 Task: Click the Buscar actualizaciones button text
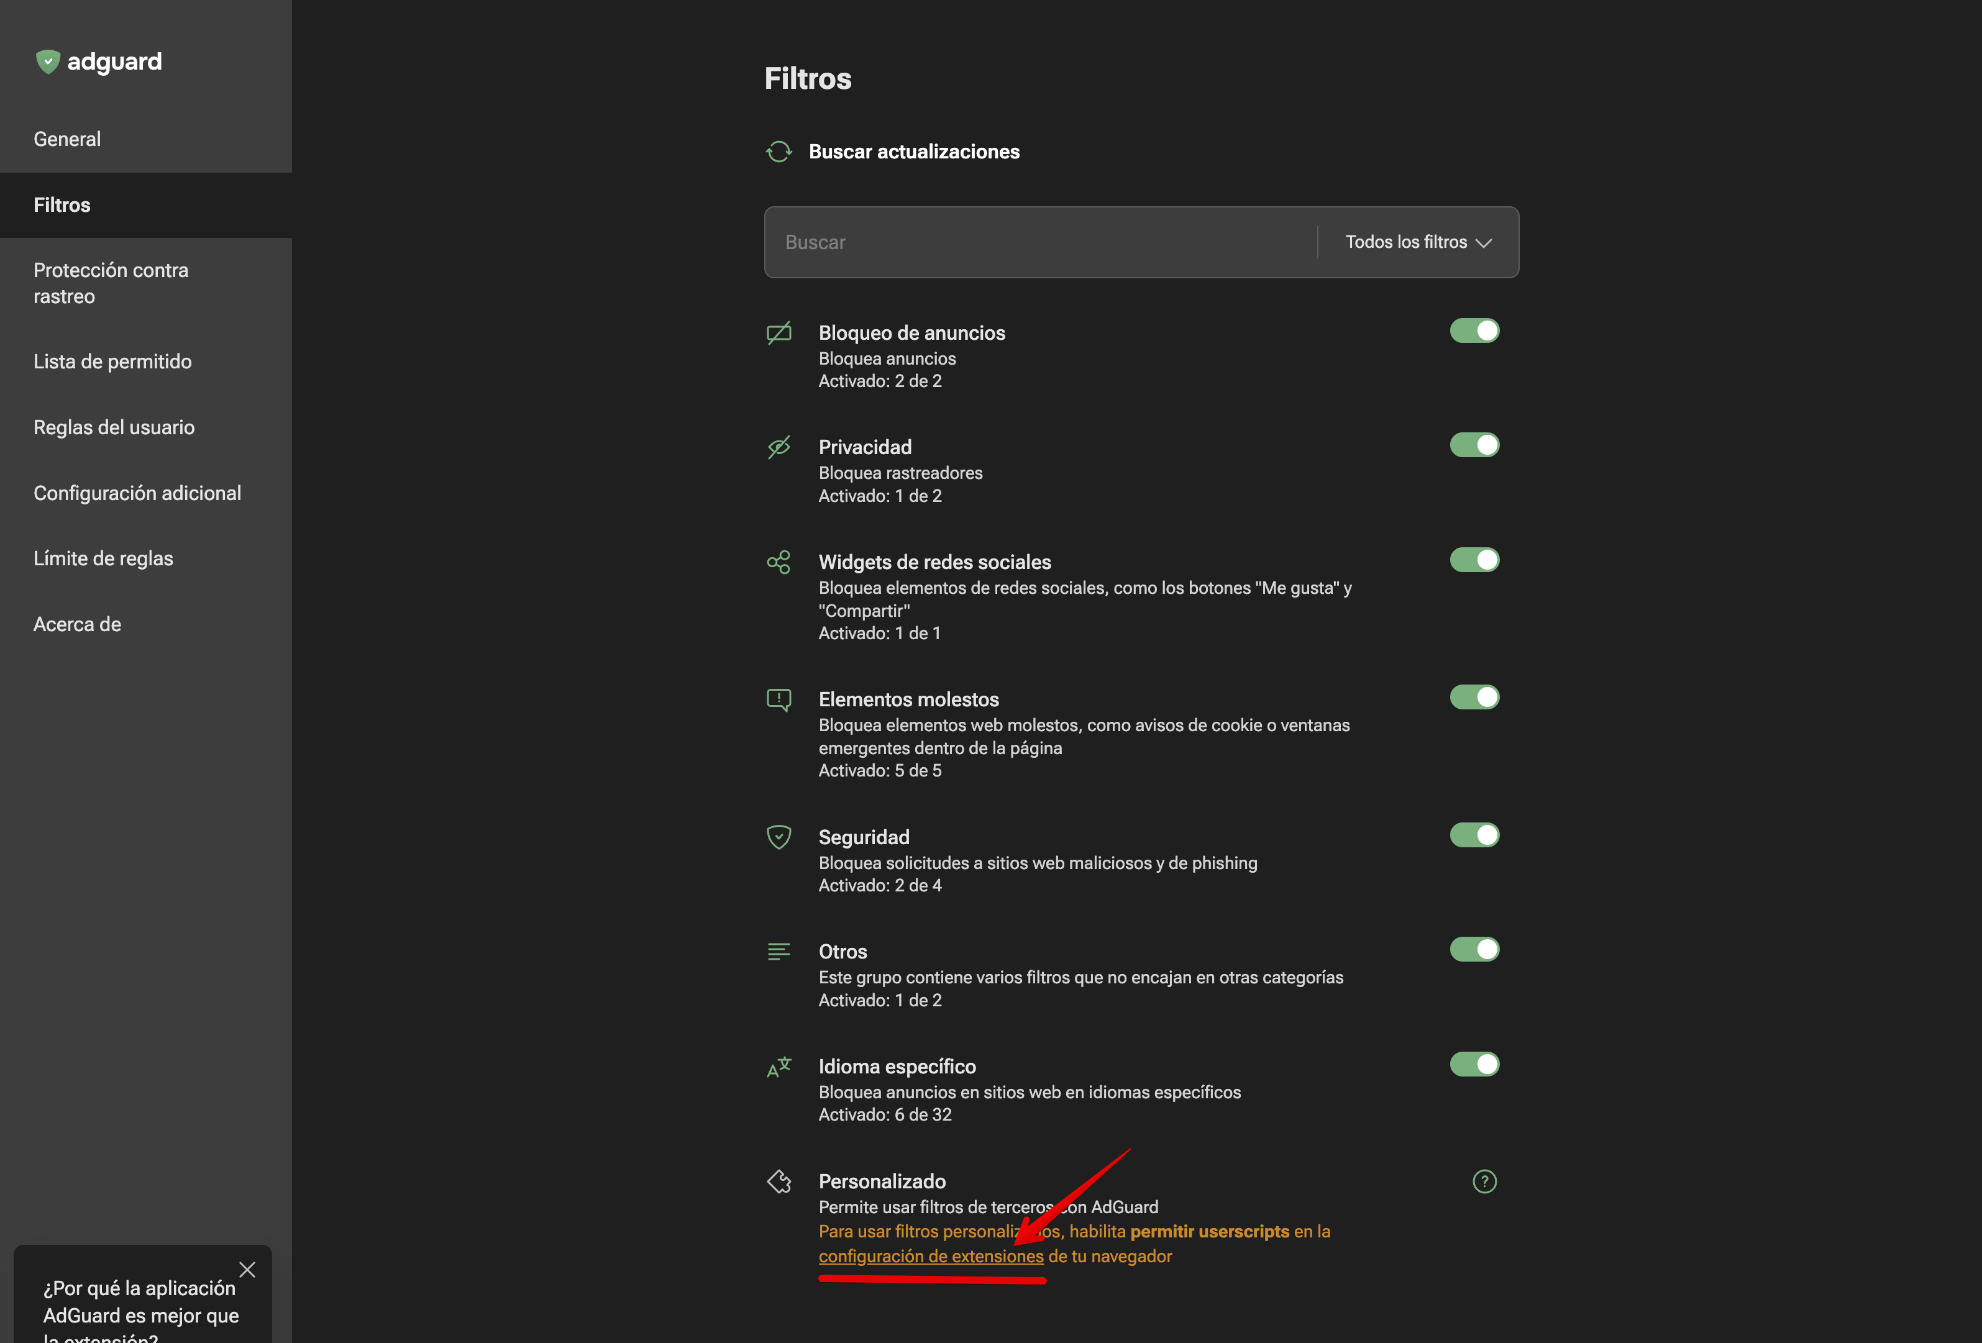point(913,152)
